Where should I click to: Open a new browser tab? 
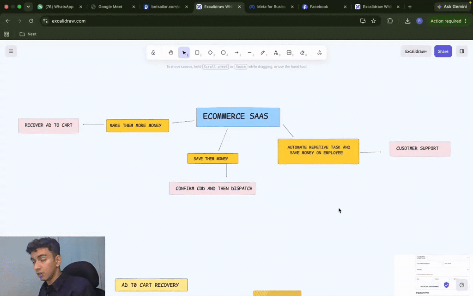[410, 6]
